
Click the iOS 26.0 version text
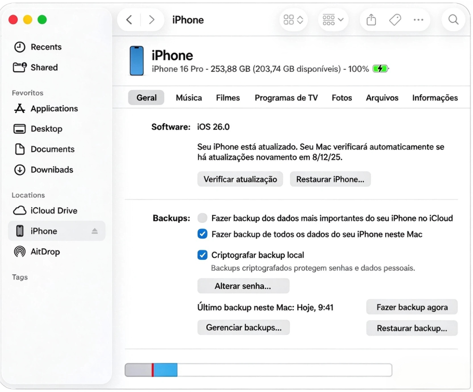pos(213,127)
